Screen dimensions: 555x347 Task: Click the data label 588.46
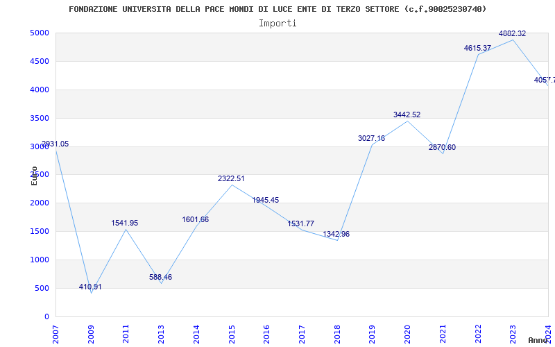161,277
